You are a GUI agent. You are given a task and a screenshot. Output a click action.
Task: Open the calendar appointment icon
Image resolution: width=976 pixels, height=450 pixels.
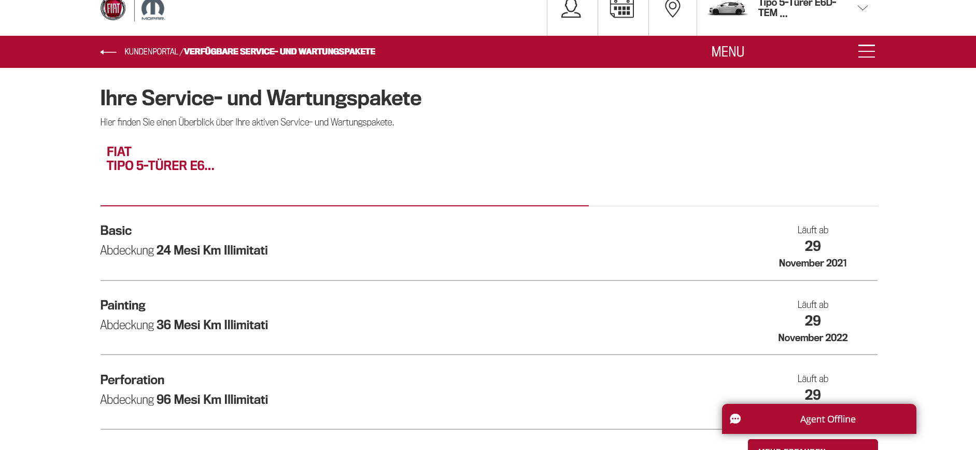coord(622,9)
